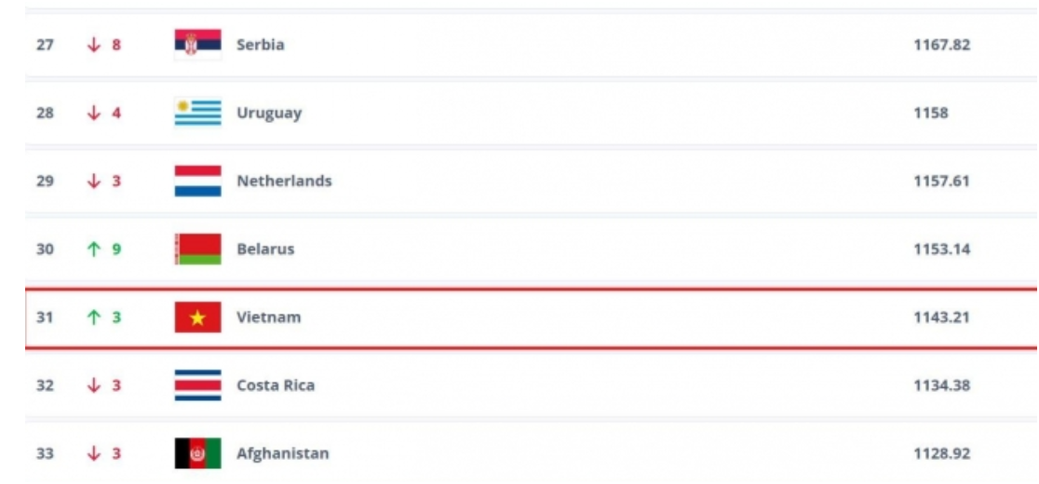Screen dimensions: 1039x484
Task: Click Serbia's red down arrow indicator
Action: (x=94, y=45)
